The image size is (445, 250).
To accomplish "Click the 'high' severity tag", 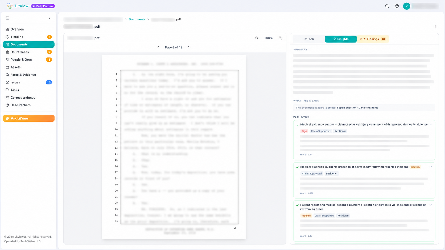I will 304,131.
